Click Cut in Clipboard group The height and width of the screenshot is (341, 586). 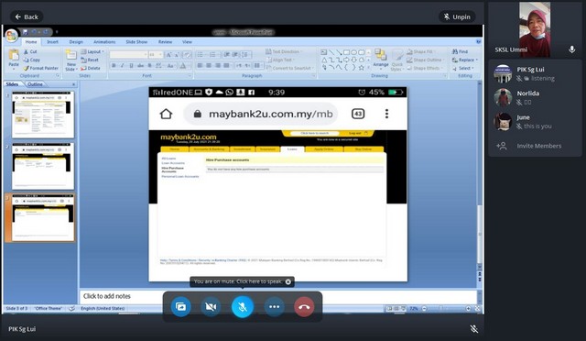click(30, 51)
